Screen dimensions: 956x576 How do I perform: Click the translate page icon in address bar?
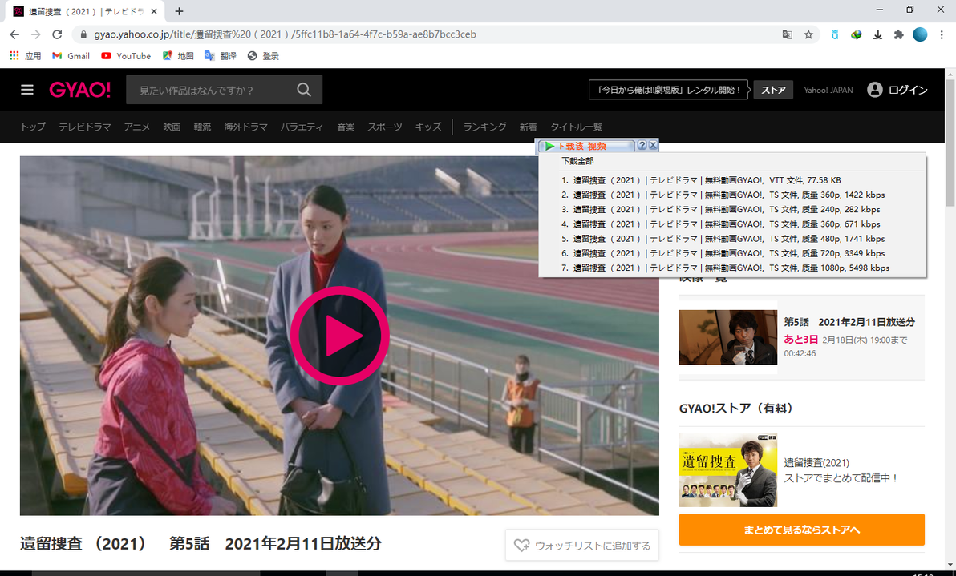coord(787,34)
